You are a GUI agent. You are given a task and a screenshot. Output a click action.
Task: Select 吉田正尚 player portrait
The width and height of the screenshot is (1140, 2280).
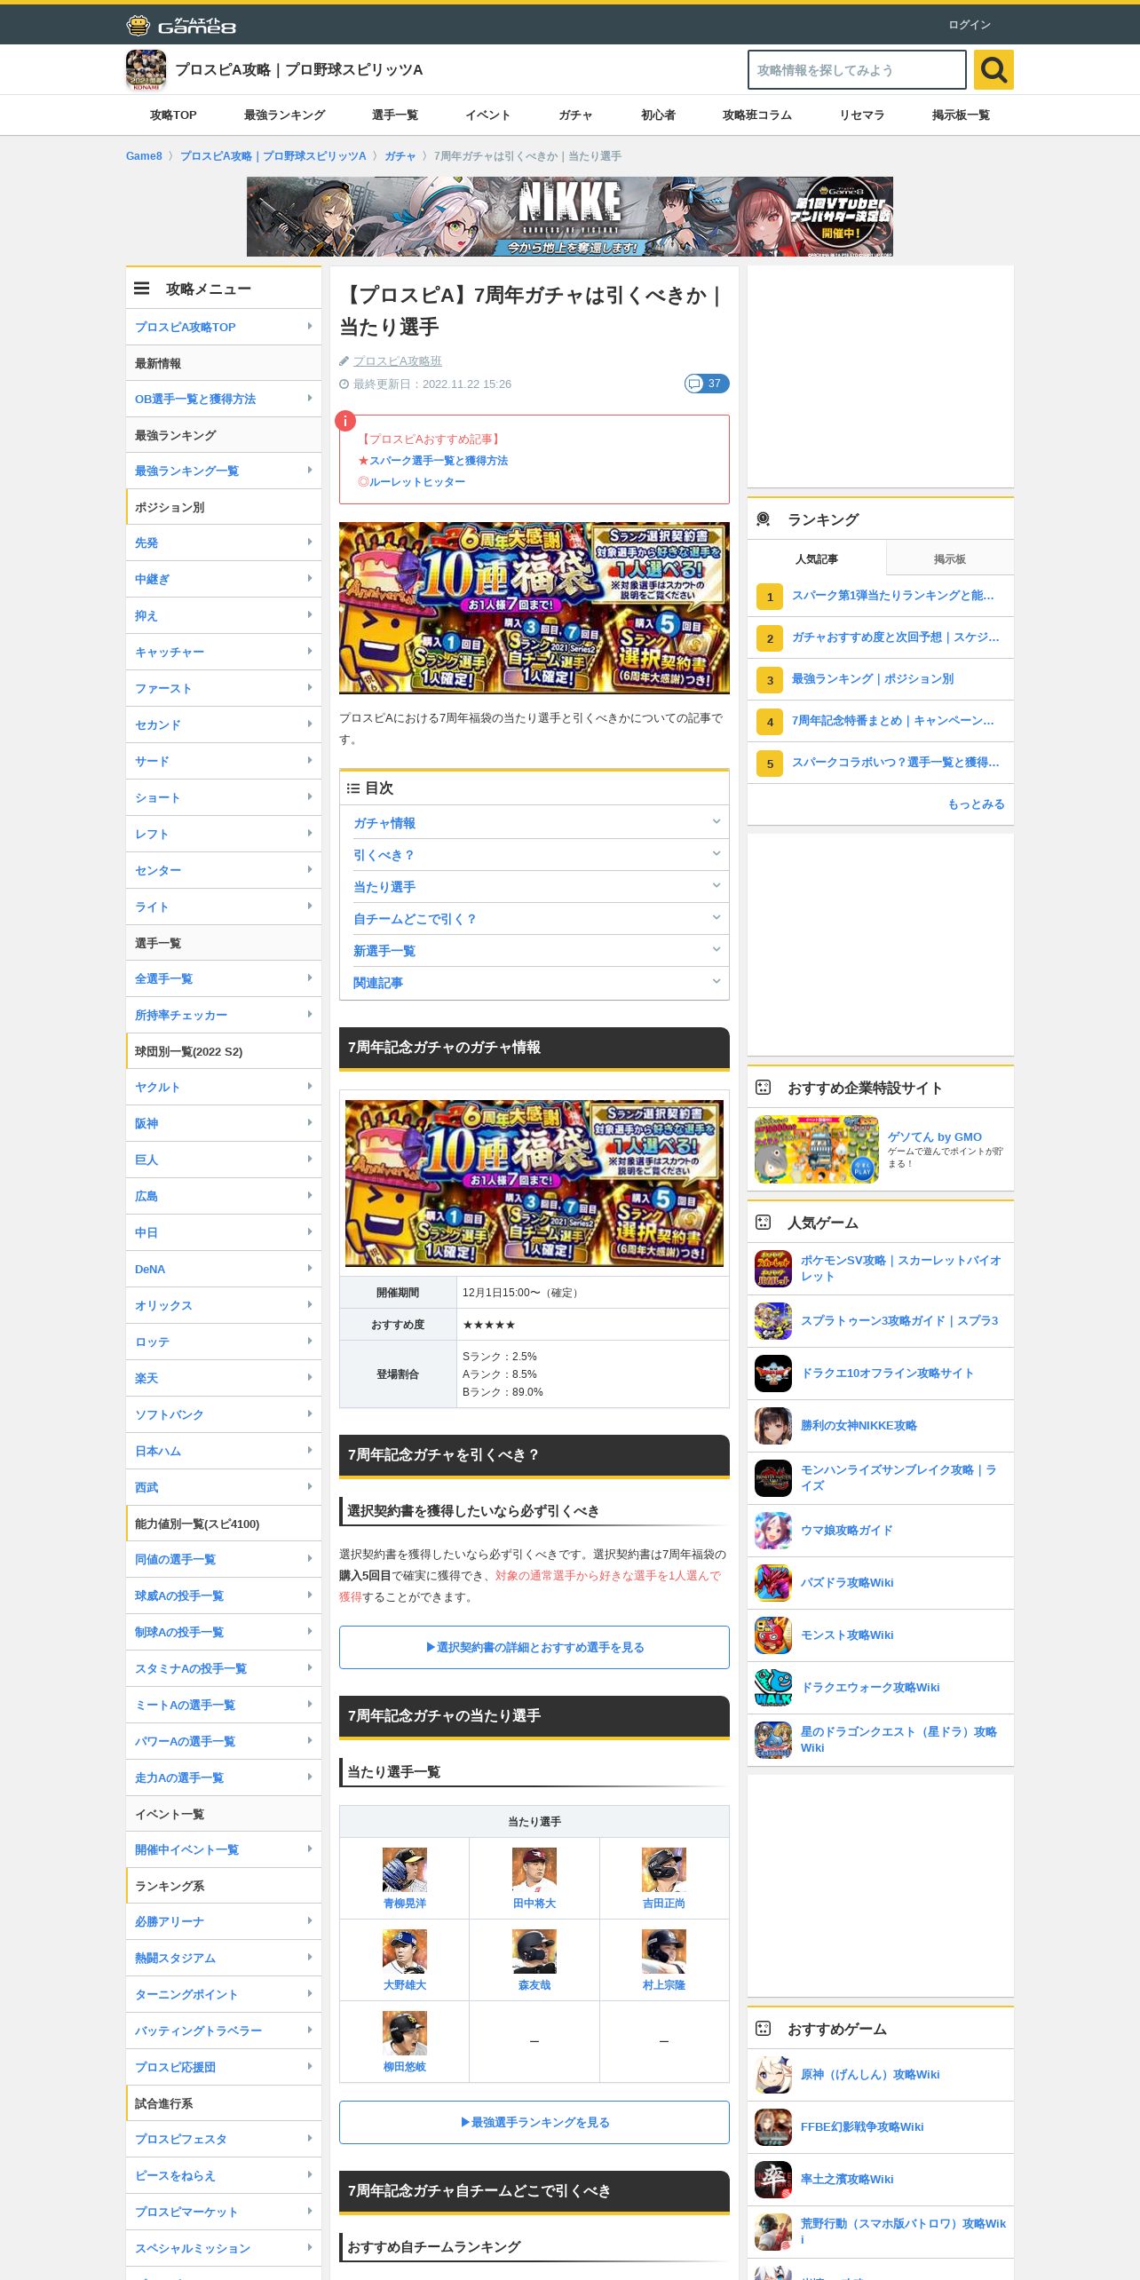(x=664, y=1870)
